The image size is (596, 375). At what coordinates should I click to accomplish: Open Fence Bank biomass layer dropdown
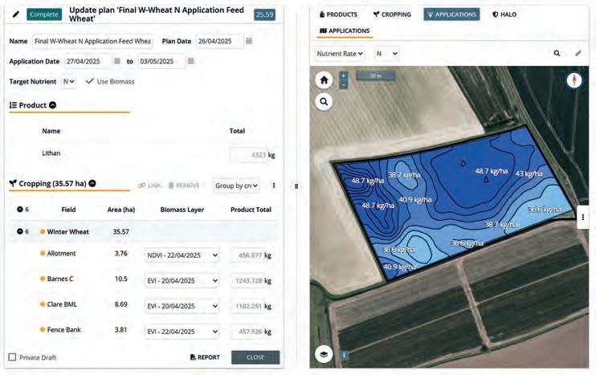(x=182, y=332)
